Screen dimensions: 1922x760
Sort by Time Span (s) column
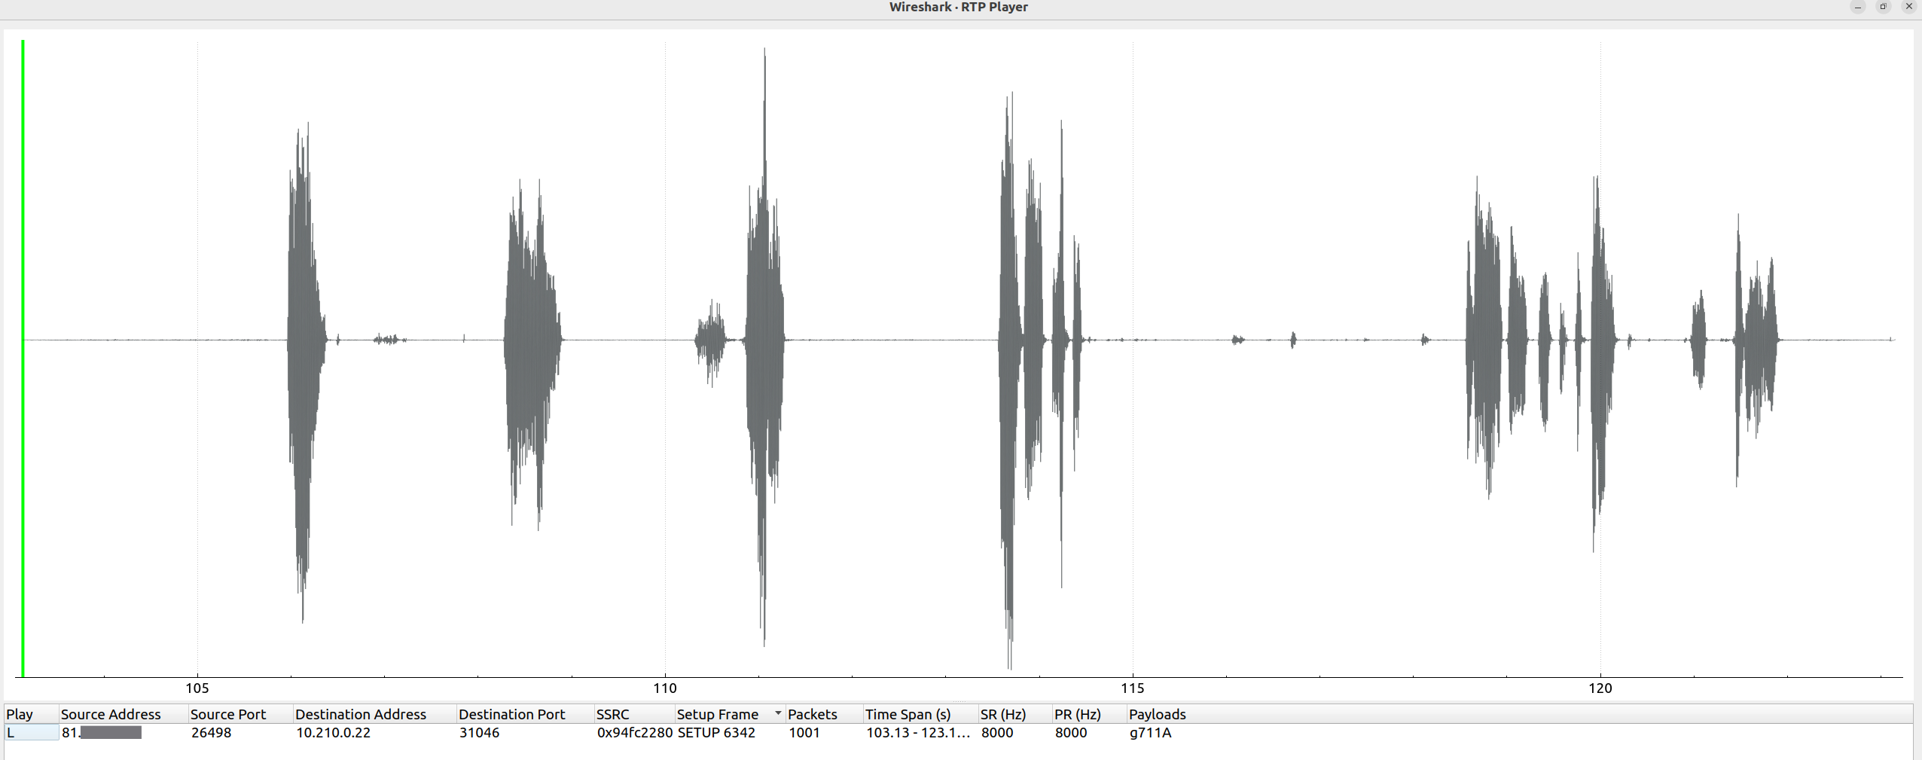point(908,714)
